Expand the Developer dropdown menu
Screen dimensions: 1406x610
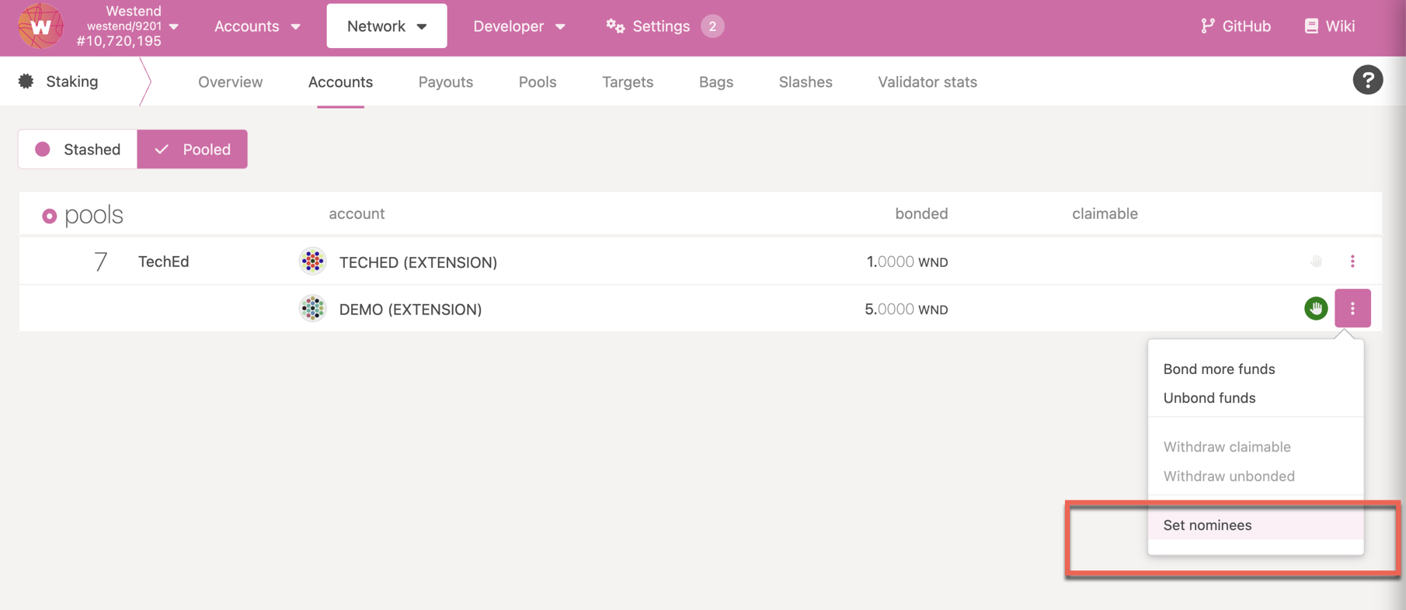click(518, 26)
